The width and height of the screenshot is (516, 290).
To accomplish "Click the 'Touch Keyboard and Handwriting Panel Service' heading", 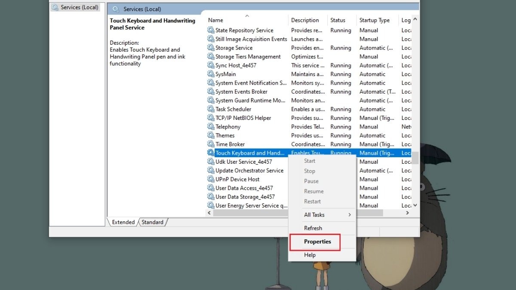I will point(153,24).
